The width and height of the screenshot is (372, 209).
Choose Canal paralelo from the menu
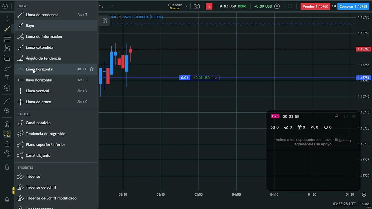pyautogui.click(x=38, y=123)
